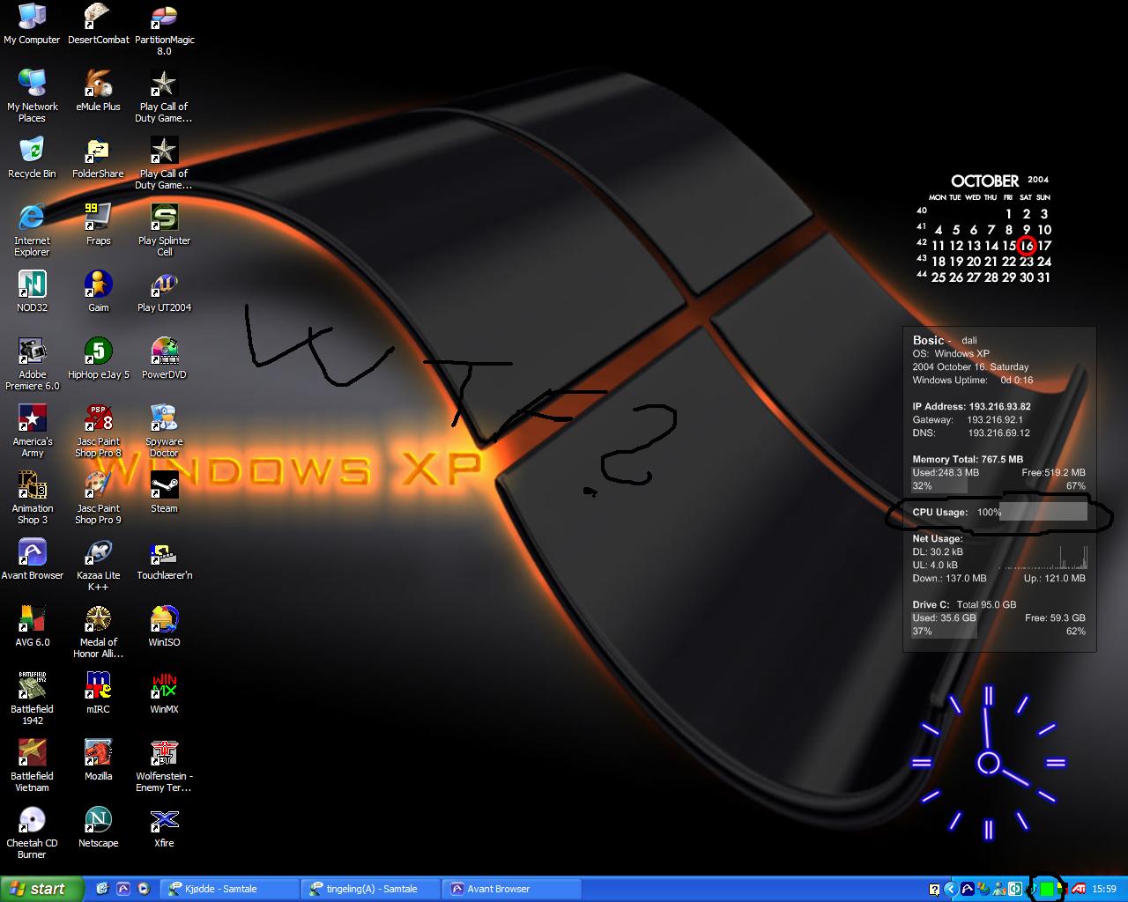Open My Network Places icon

32,96
